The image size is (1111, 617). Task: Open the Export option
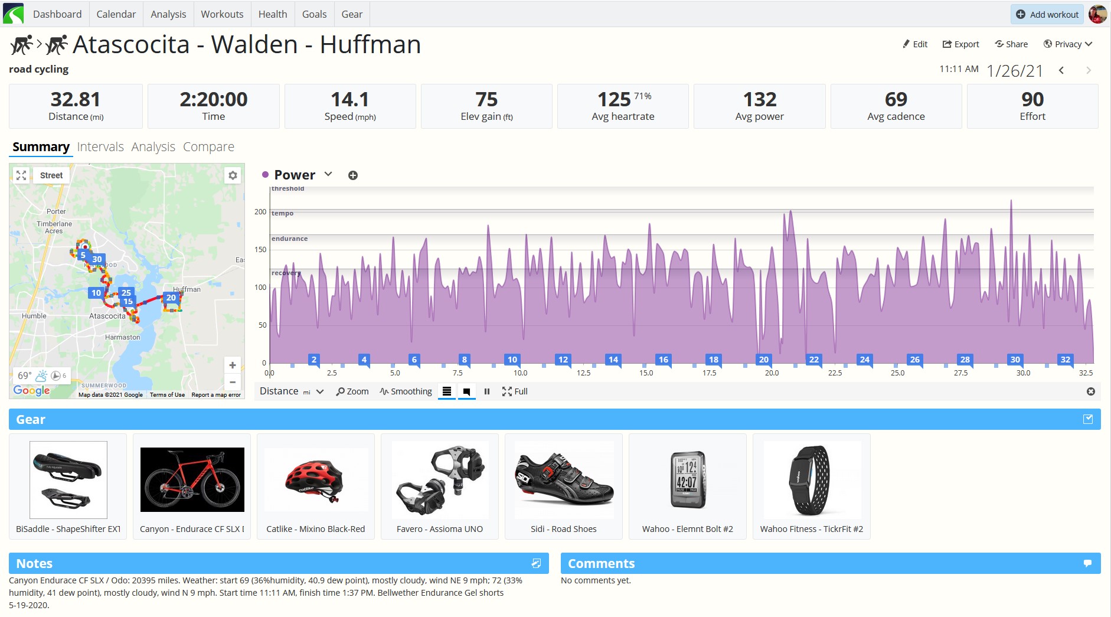[x=960, y=44]
